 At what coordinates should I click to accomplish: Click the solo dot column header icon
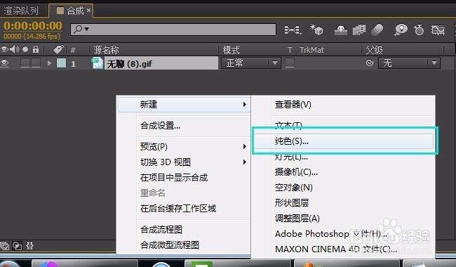coord(25,49)
